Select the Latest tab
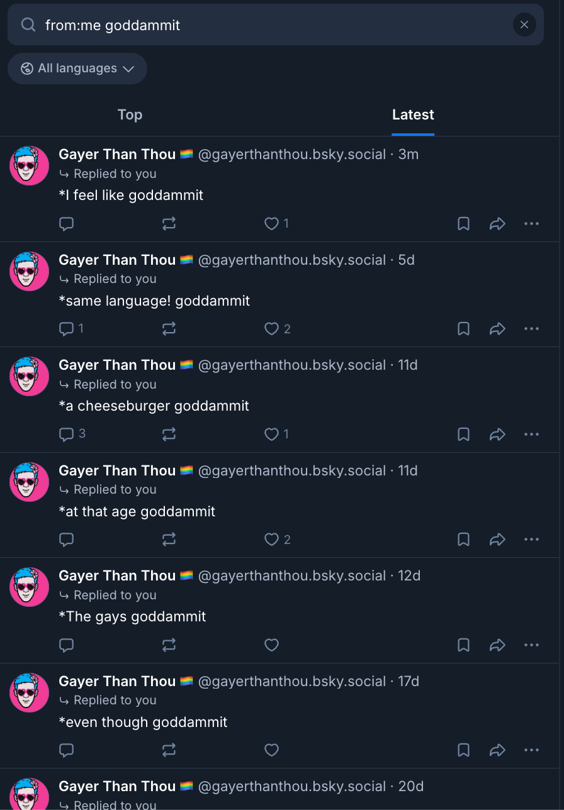Viewport: 564px width, 810px height. [x=413, y=114]
